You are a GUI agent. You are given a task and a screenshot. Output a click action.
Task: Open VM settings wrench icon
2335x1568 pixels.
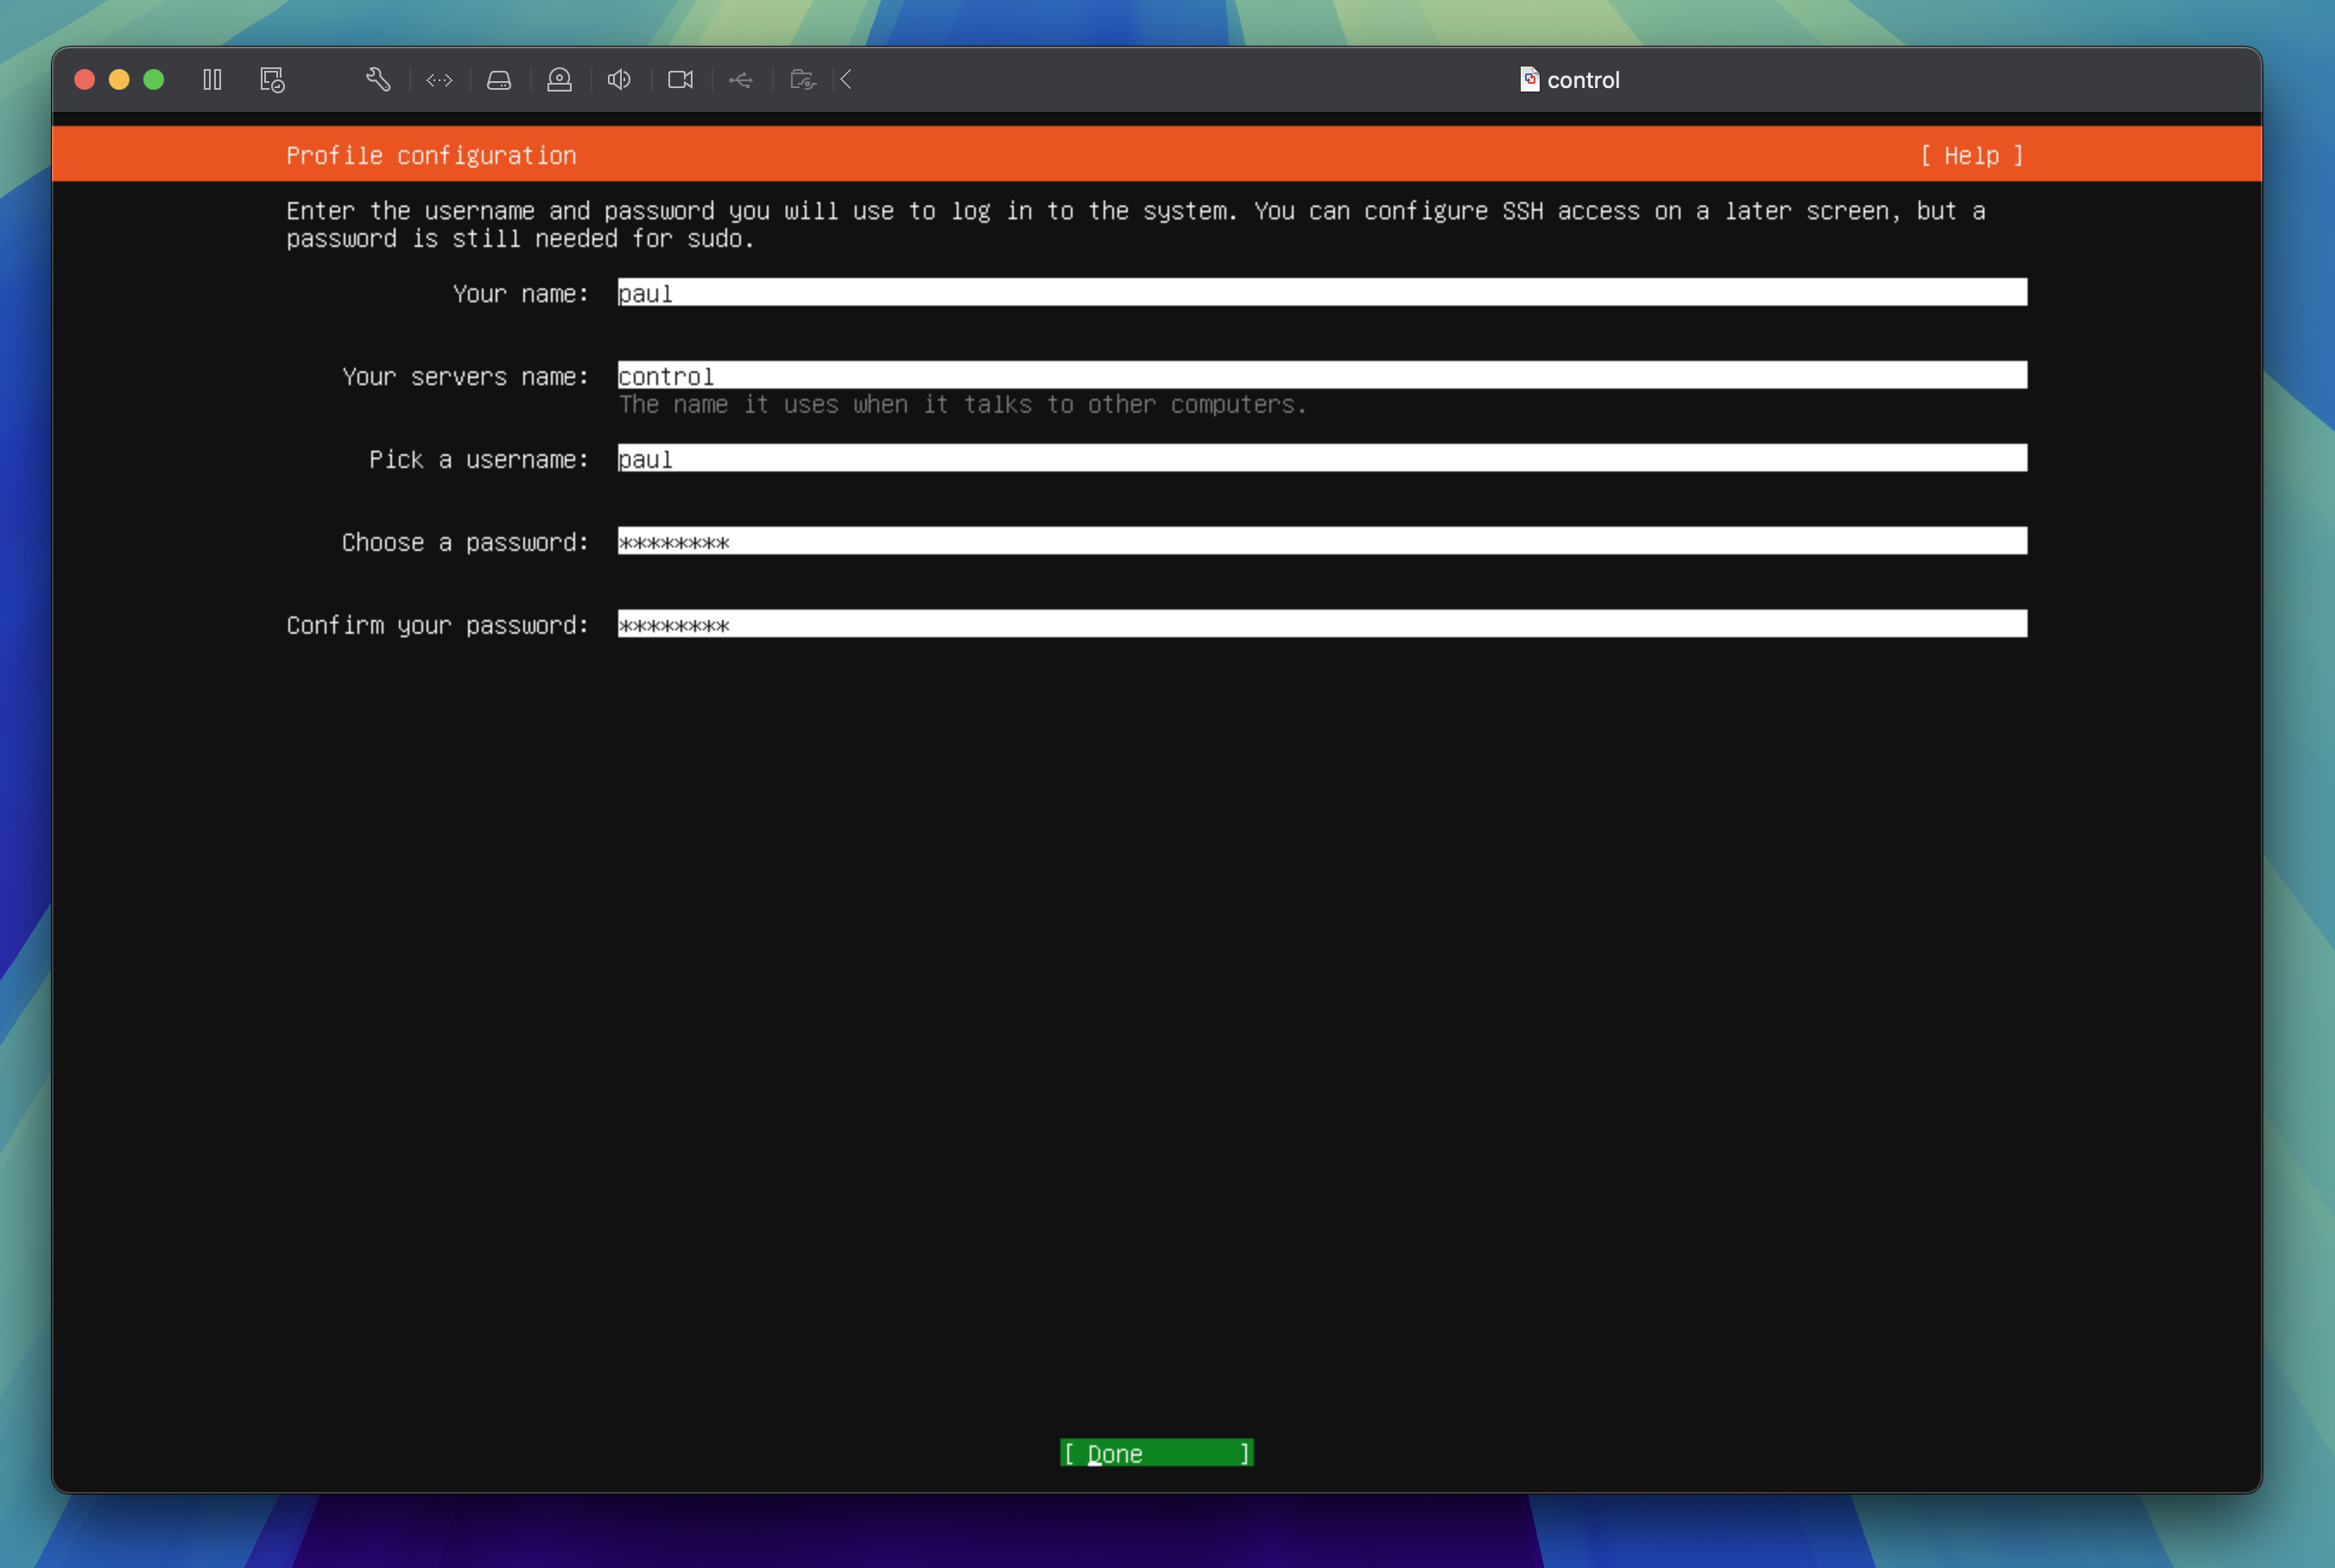pos(378,80)
